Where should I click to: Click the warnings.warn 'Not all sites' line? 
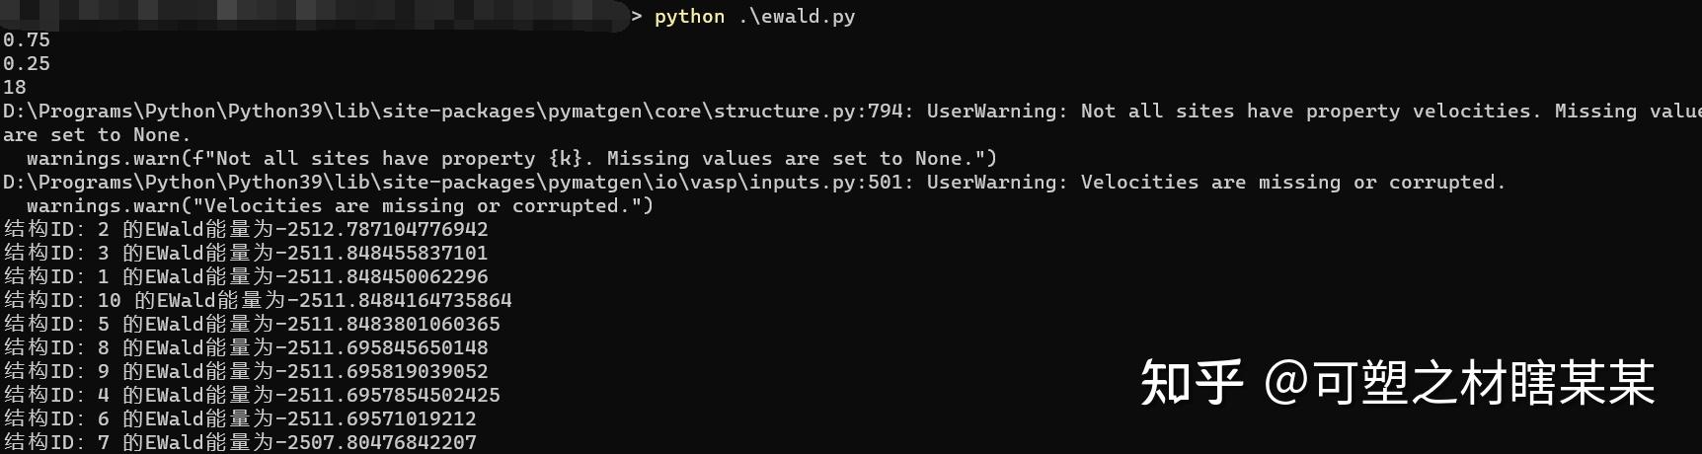pyautogui.click(x=511, y=158)
